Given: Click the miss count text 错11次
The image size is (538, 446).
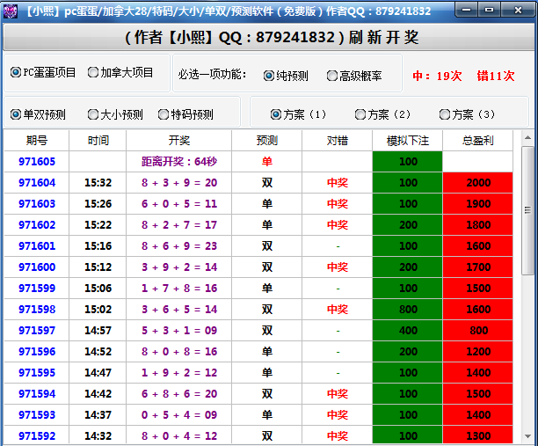Looking at the screenshot, I should 496,76.
